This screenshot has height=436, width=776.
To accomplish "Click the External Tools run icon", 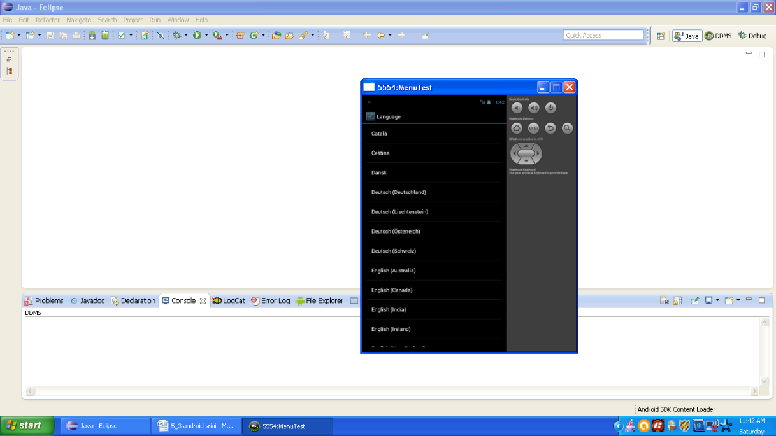I will point(217,36).
